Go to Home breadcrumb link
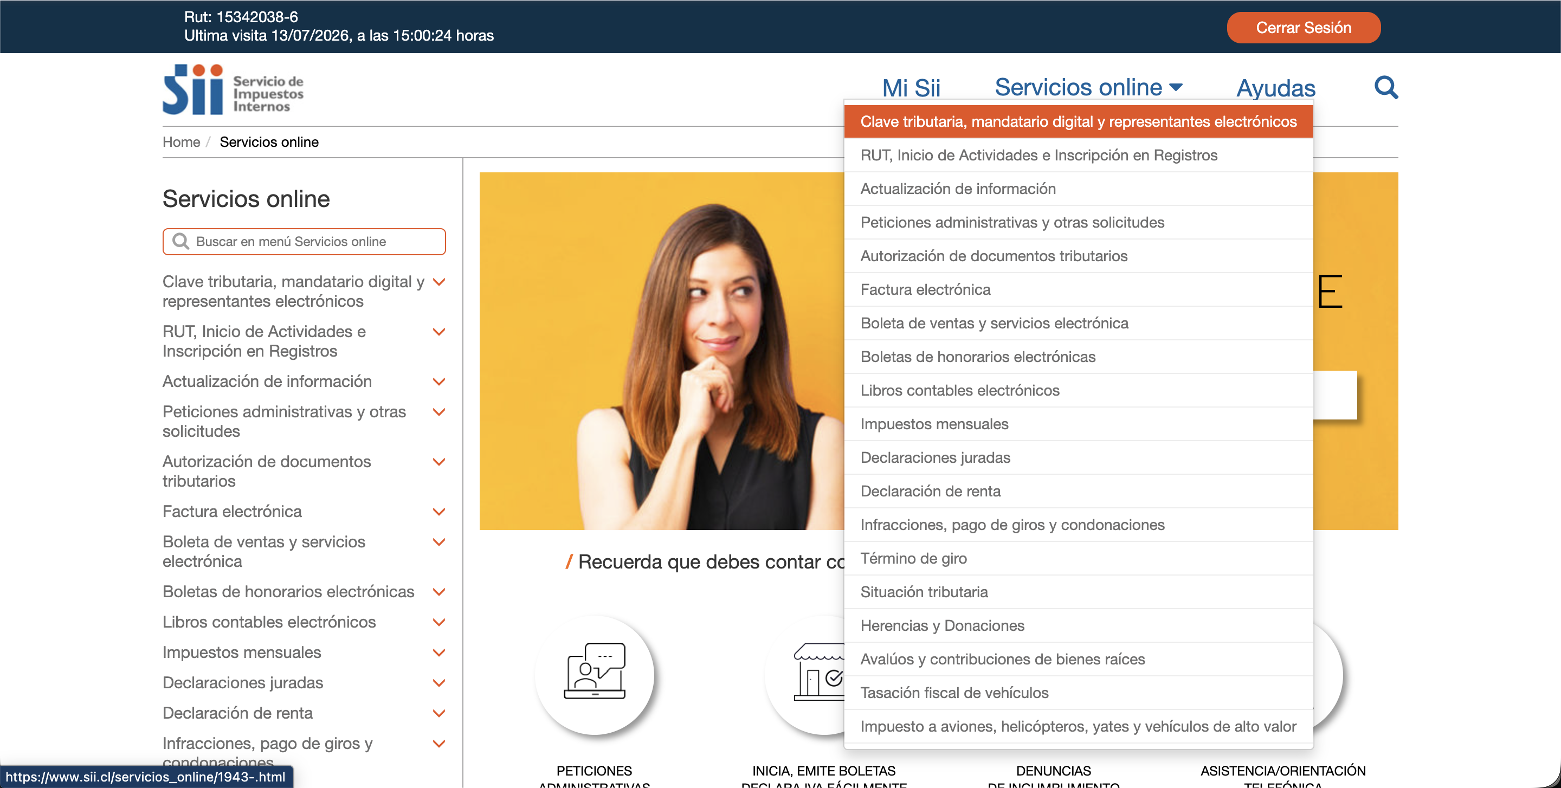Image resolution: width=1561 pixels, height=788 pixels. 181,142
